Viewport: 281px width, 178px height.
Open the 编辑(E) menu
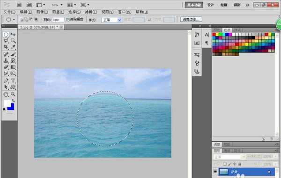[26, 12]
